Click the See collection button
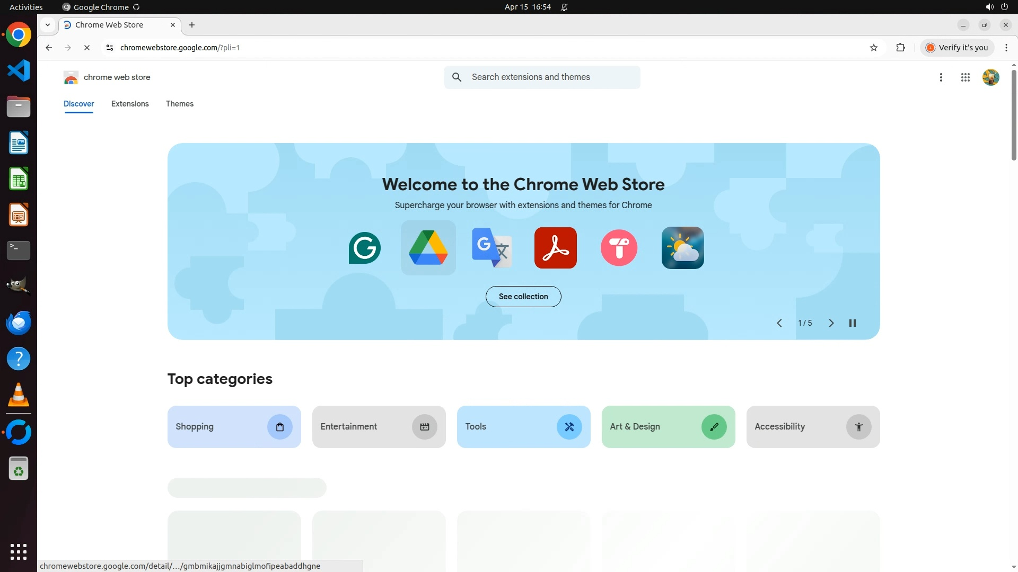Viewport: 1018px width, 572px height. click(523, 297)
